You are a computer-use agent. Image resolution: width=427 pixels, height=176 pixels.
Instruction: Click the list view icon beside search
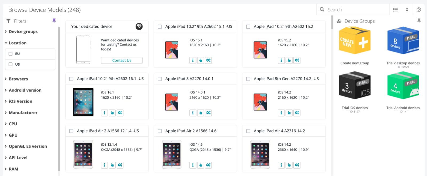[x=395, y=10]
